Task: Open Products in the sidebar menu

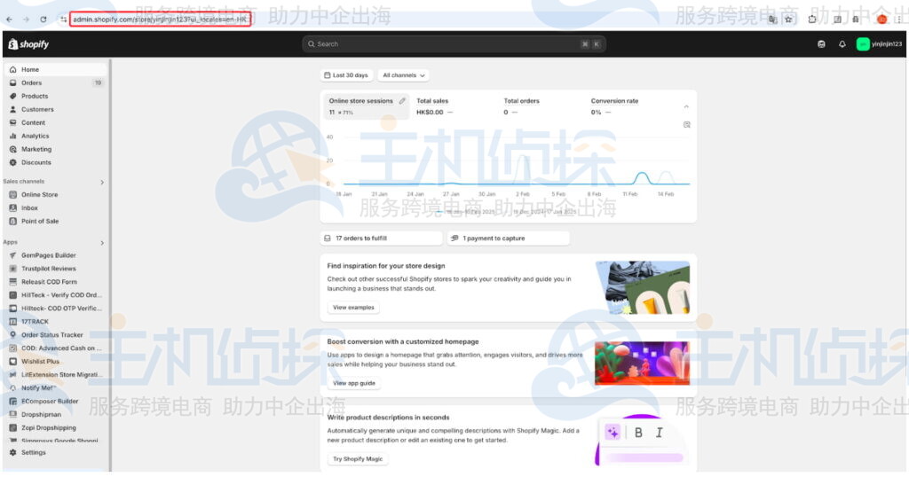Action: pos(35,96)
